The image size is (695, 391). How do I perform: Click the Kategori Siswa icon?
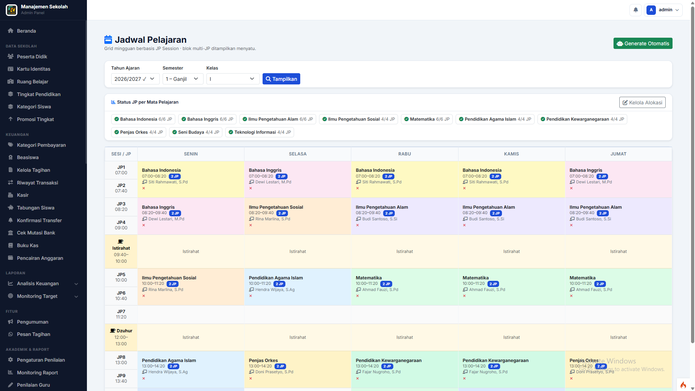coord(11,107)
